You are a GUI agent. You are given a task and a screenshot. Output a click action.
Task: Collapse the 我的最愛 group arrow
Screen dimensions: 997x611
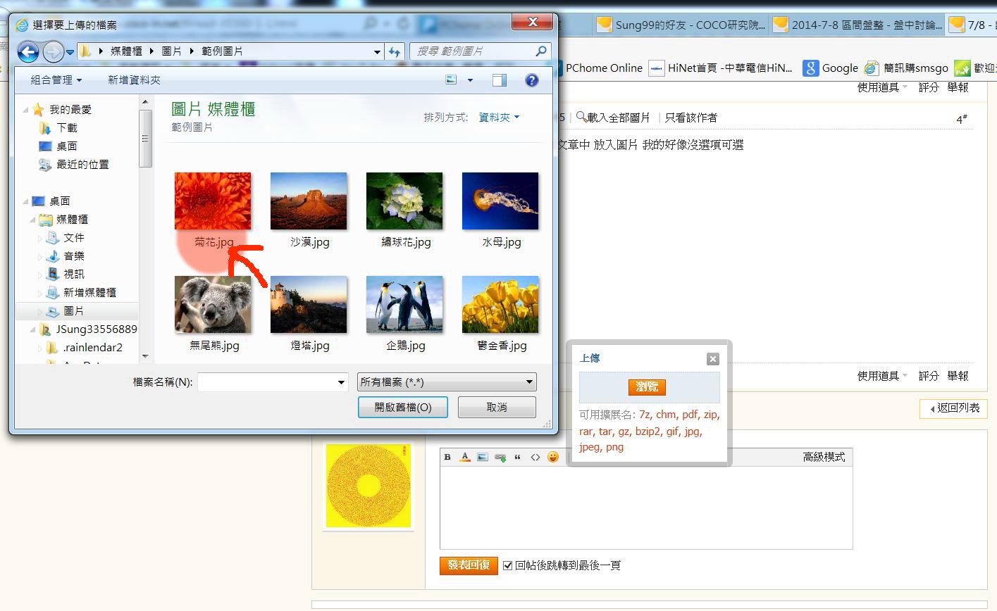(26, 110)
